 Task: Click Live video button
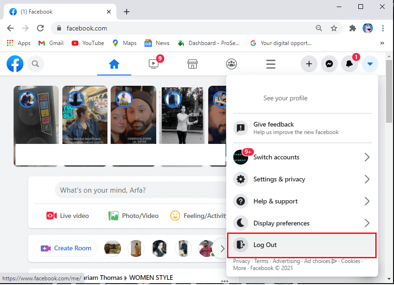pyautogui.click(x=68, y=216)
